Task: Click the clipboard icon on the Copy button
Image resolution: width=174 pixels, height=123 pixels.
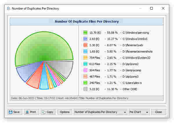Action: click(x=44, y=112)
